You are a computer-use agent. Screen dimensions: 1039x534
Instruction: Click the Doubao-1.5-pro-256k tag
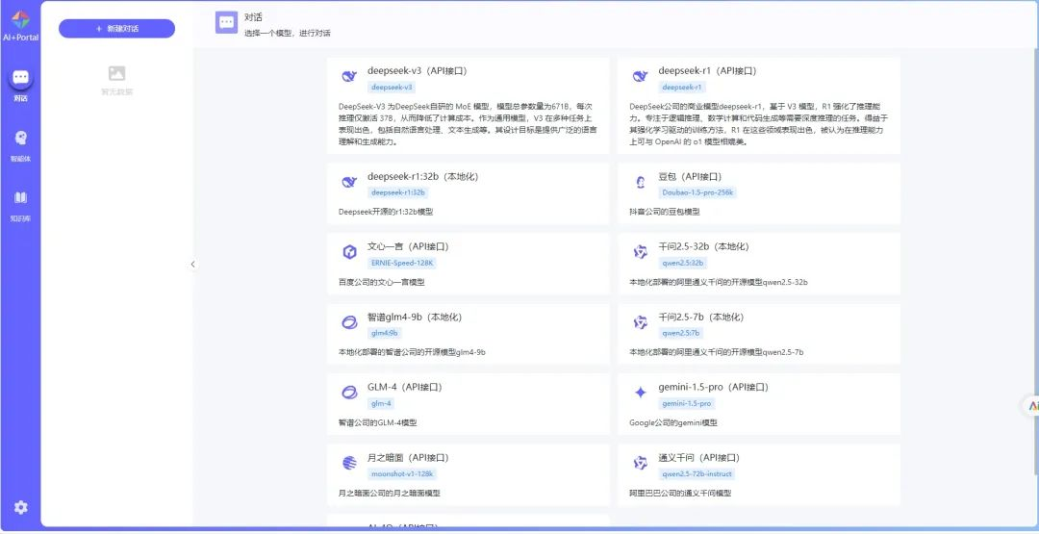pyautogui.click(x=697, y=192)
